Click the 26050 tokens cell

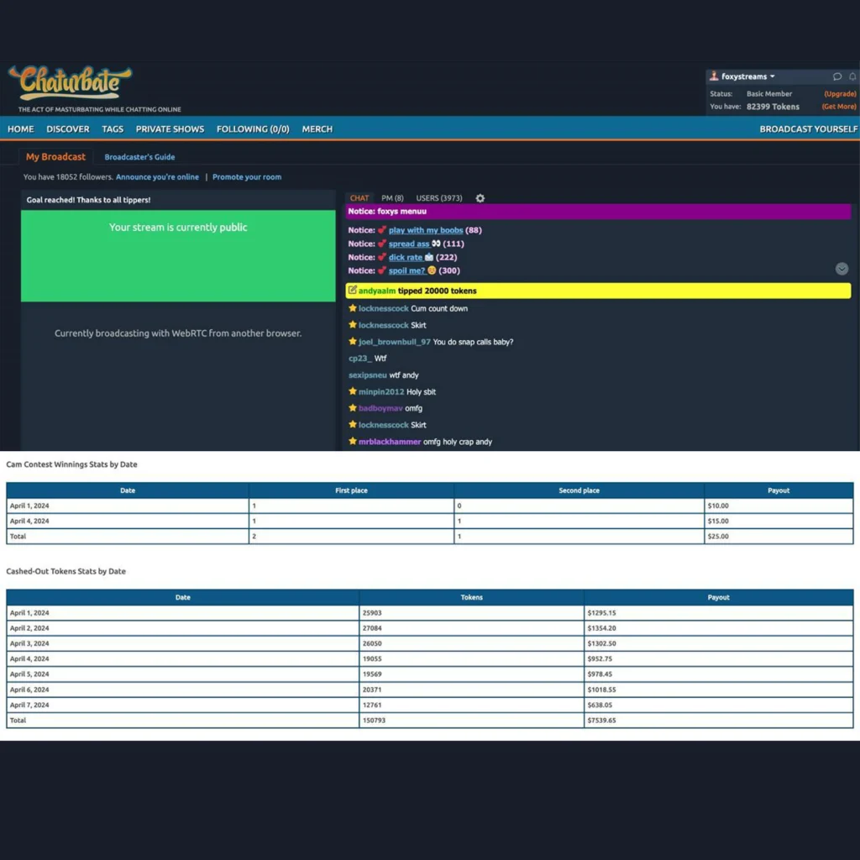(x=471, y=643)
